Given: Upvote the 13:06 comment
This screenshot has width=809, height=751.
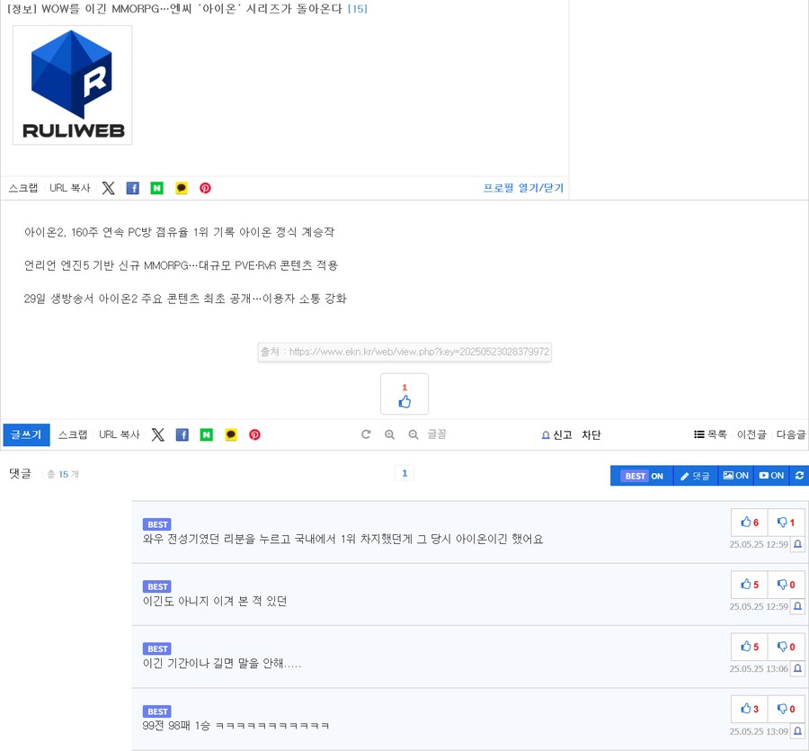Looking at the screenshot, I should tap(750, 647).
